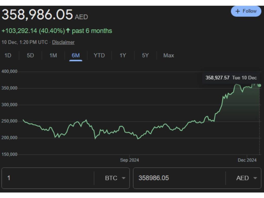The height and width of the screenshot is (198, 264).
Task: Expand the AED currency dropdown
Action: pos(246,178)
